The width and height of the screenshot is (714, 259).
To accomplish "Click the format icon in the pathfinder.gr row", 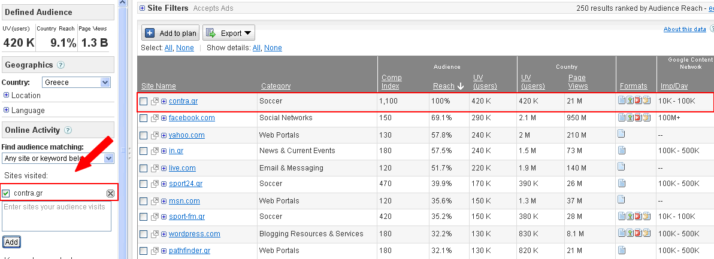I will [622, 249].
